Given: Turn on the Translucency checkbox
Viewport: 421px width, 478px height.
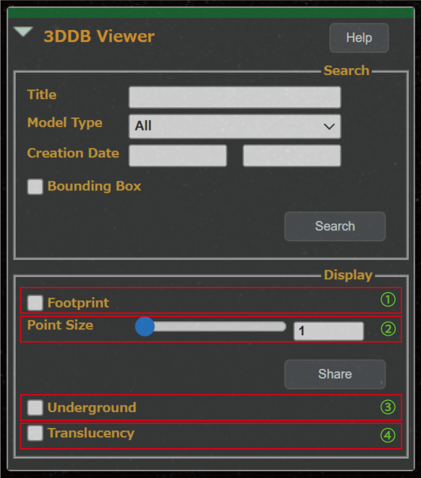Looking at the screenshot, I should [35, 433].
